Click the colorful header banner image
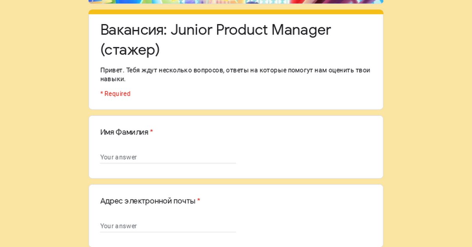The height and width of the screenshot is (247, 472). (236, 2)
